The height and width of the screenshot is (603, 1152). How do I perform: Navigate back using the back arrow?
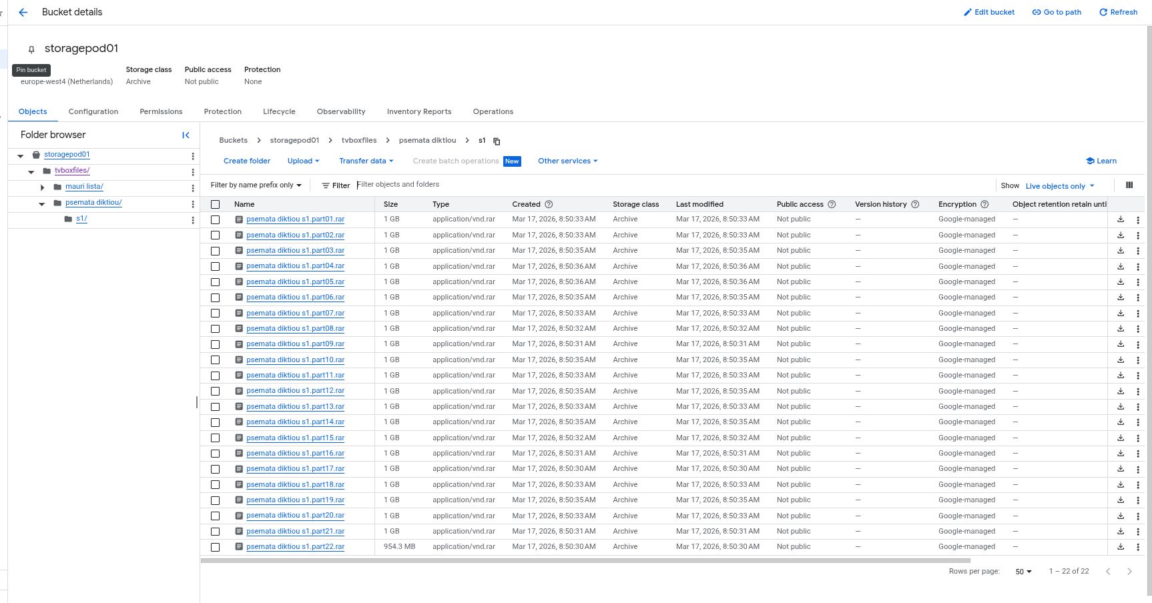tap(23, 12)
